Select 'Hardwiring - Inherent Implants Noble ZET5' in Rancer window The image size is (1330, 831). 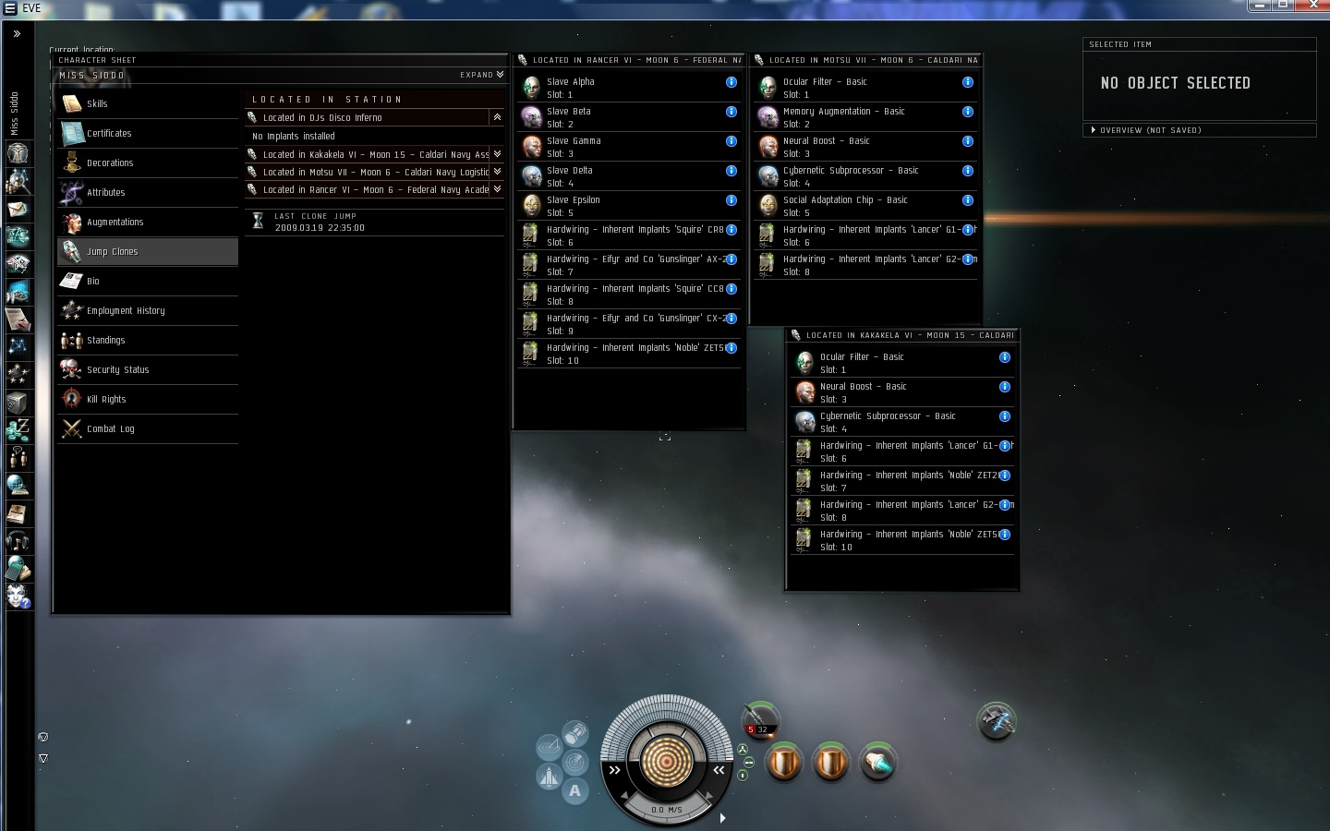point(629,354)
